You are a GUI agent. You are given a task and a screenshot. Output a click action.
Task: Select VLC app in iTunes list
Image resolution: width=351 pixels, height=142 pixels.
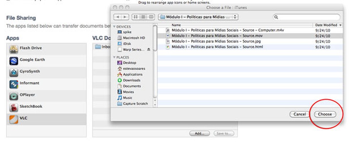[x=46, y=119]
